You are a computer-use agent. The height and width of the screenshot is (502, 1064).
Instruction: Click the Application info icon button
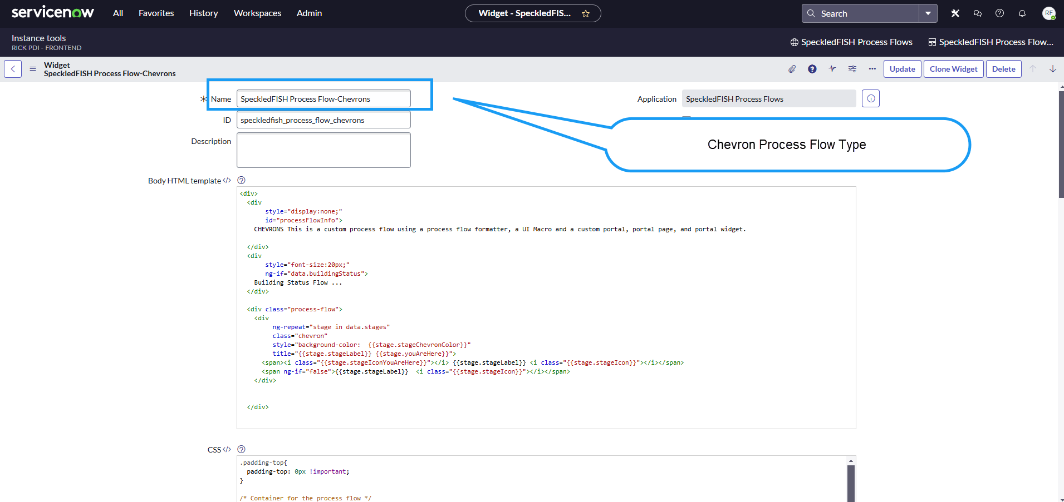pos(871,98)
